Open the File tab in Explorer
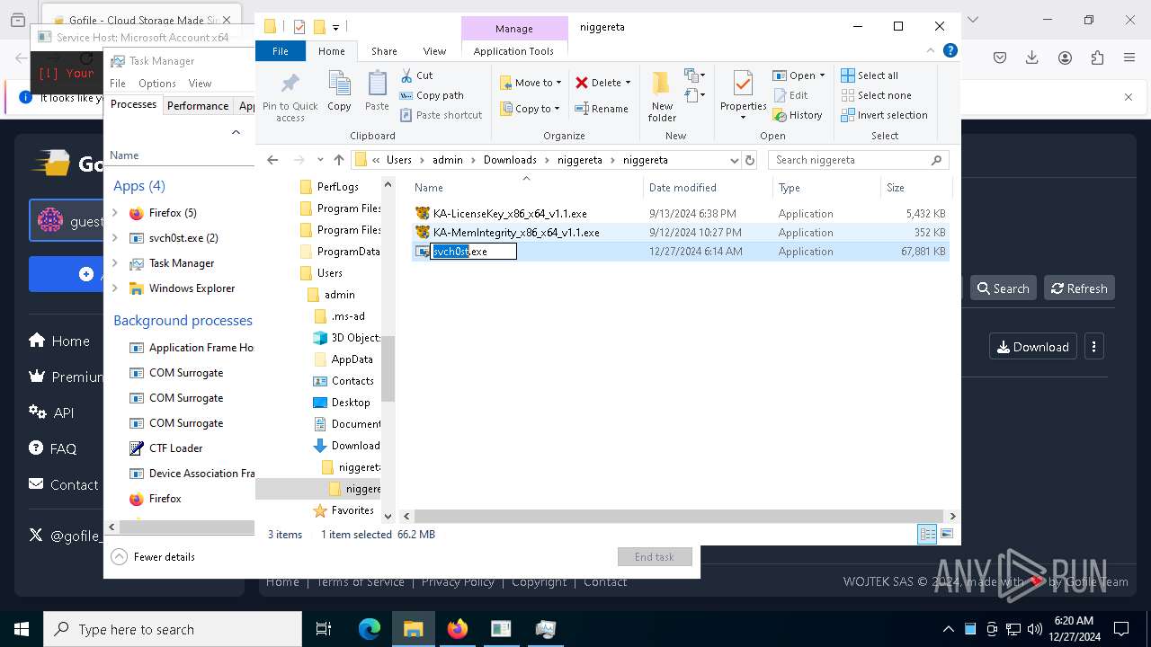 pyautogui.click(x=281, y=51)
